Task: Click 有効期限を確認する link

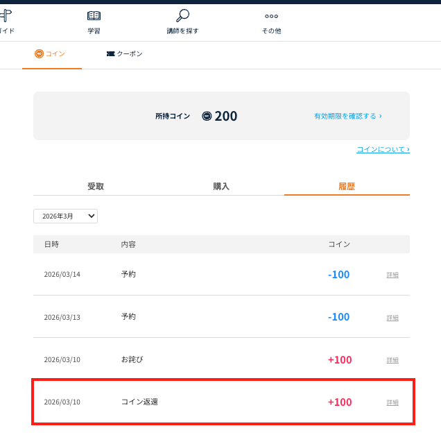Action: click(347, 116)
